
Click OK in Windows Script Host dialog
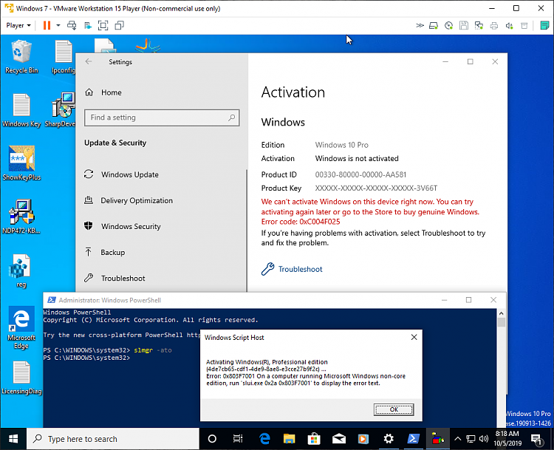click(x=394, y=409)
